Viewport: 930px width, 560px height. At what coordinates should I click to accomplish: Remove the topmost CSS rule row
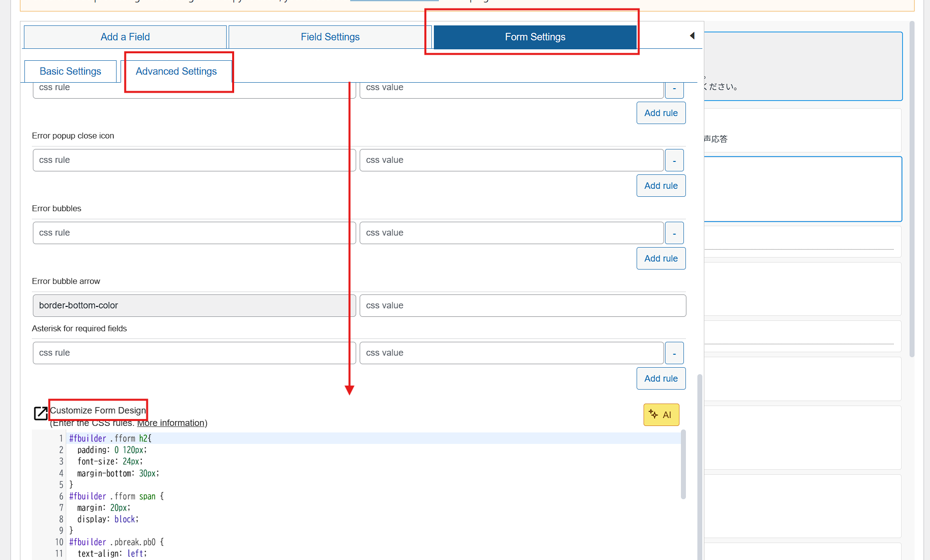tap(674, 90)
